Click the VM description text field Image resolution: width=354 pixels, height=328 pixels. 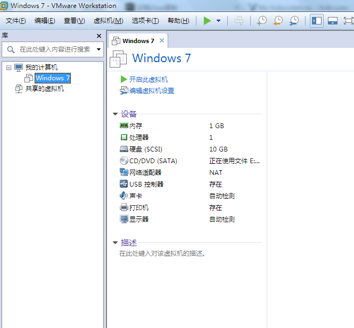(162, 254)
